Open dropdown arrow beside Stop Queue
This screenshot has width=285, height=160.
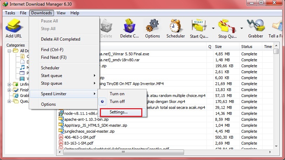(x=242, y=28)
